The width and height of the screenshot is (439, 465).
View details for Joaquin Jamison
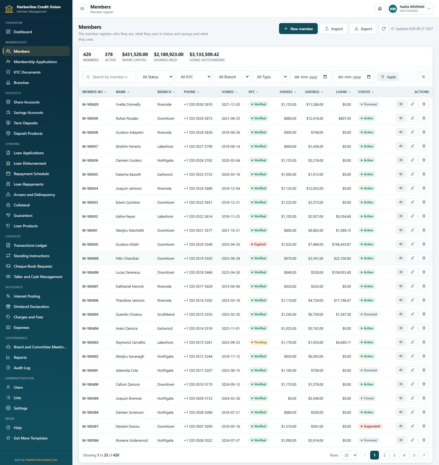click(401, 188)
